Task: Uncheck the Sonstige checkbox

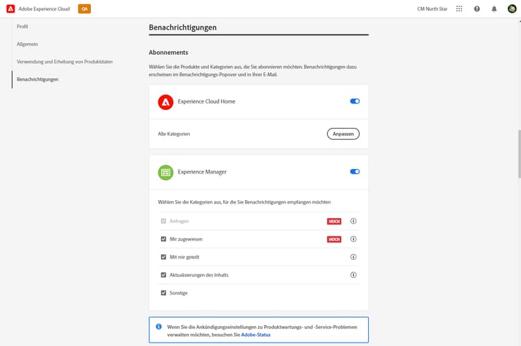Action: (164, 293)
